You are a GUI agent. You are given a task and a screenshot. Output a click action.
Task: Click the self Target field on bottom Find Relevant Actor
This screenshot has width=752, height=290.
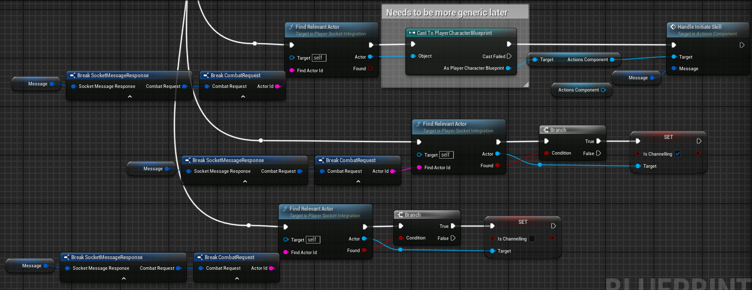point(313,239)
